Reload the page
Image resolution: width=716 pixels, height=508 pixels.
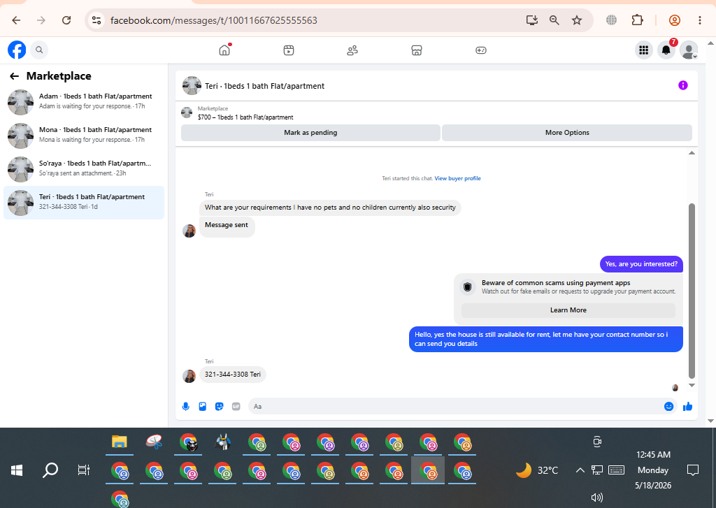(x=66, y=20)
